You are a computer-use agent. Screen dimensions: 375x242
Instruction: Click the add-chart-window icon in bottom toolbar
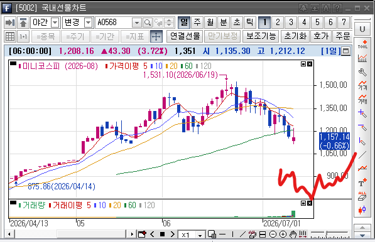142,234
